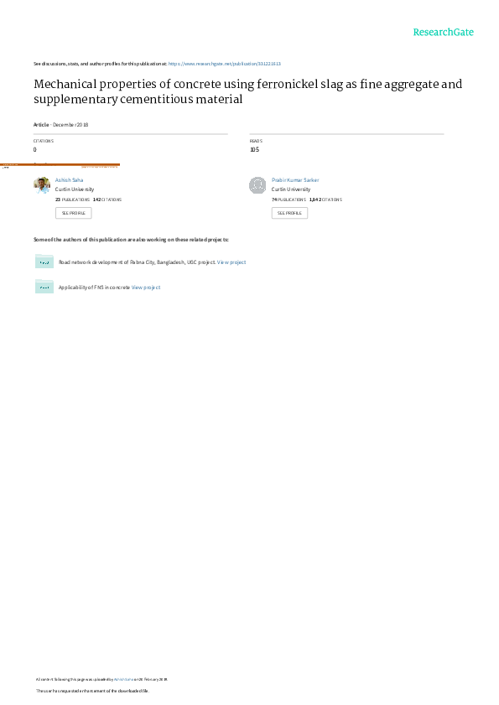The height and width of the screenshot is (705, 499).
Task: Click the 23 publications stat for Ashish Saha
Action: pyautogui.click(x=72, y=200)
